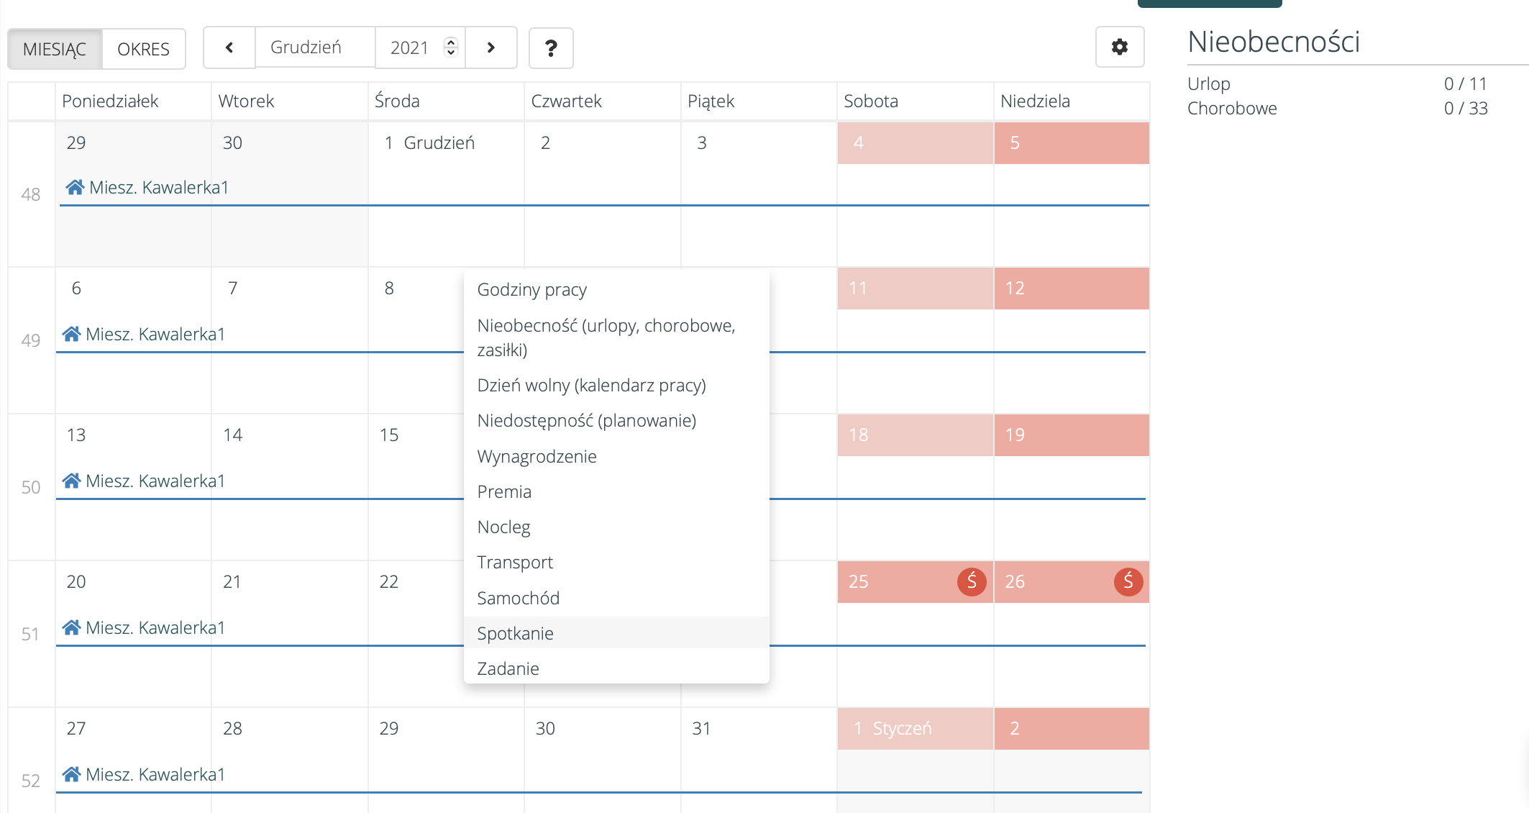Click house icon in week 52
The width and height of the screenshot is (1529, 813).
tap(71, 775)
